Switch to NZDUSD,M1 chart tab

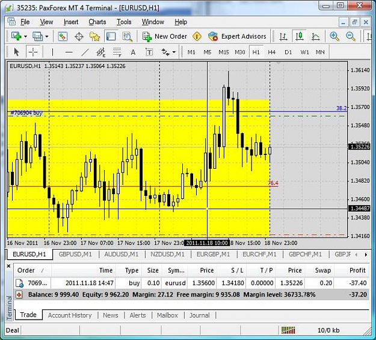[x=167, y=254]
